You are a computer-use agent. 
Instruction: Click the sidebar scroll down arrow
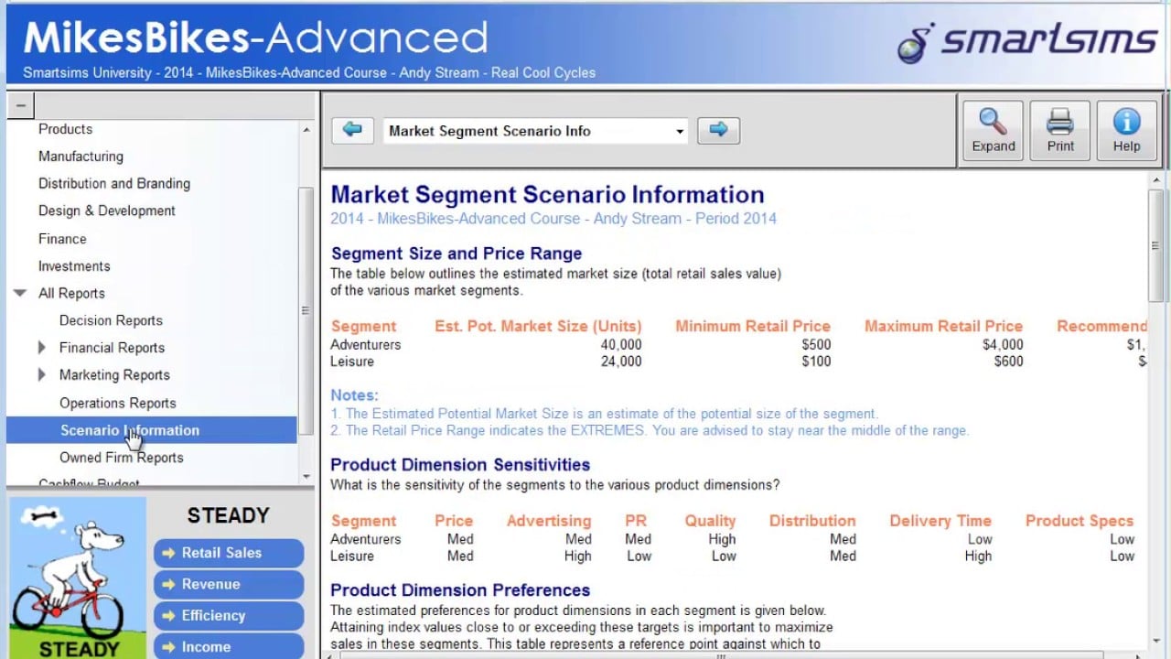click(306, 477)
